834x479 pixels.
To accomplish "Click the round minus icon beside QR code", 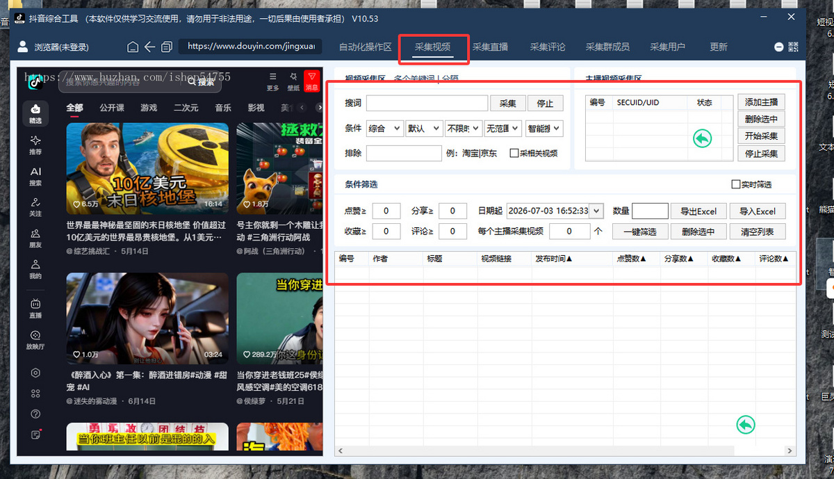I will 779,47.
